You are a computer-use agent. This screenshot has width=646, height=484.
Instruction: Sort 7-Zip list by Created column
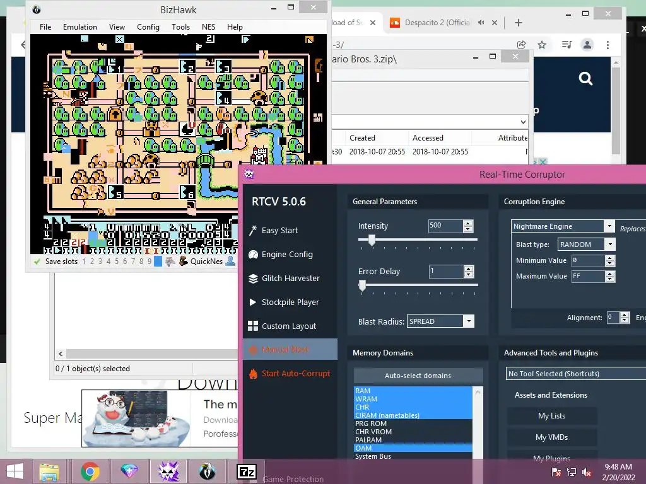(x=362, y=138)
